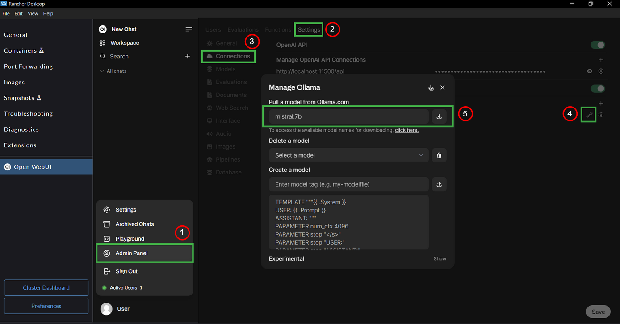Click the Rancher Desktop app icon in title bar
Image resolution: width=620 pixels, height=324 pixels.
(4, 4)
